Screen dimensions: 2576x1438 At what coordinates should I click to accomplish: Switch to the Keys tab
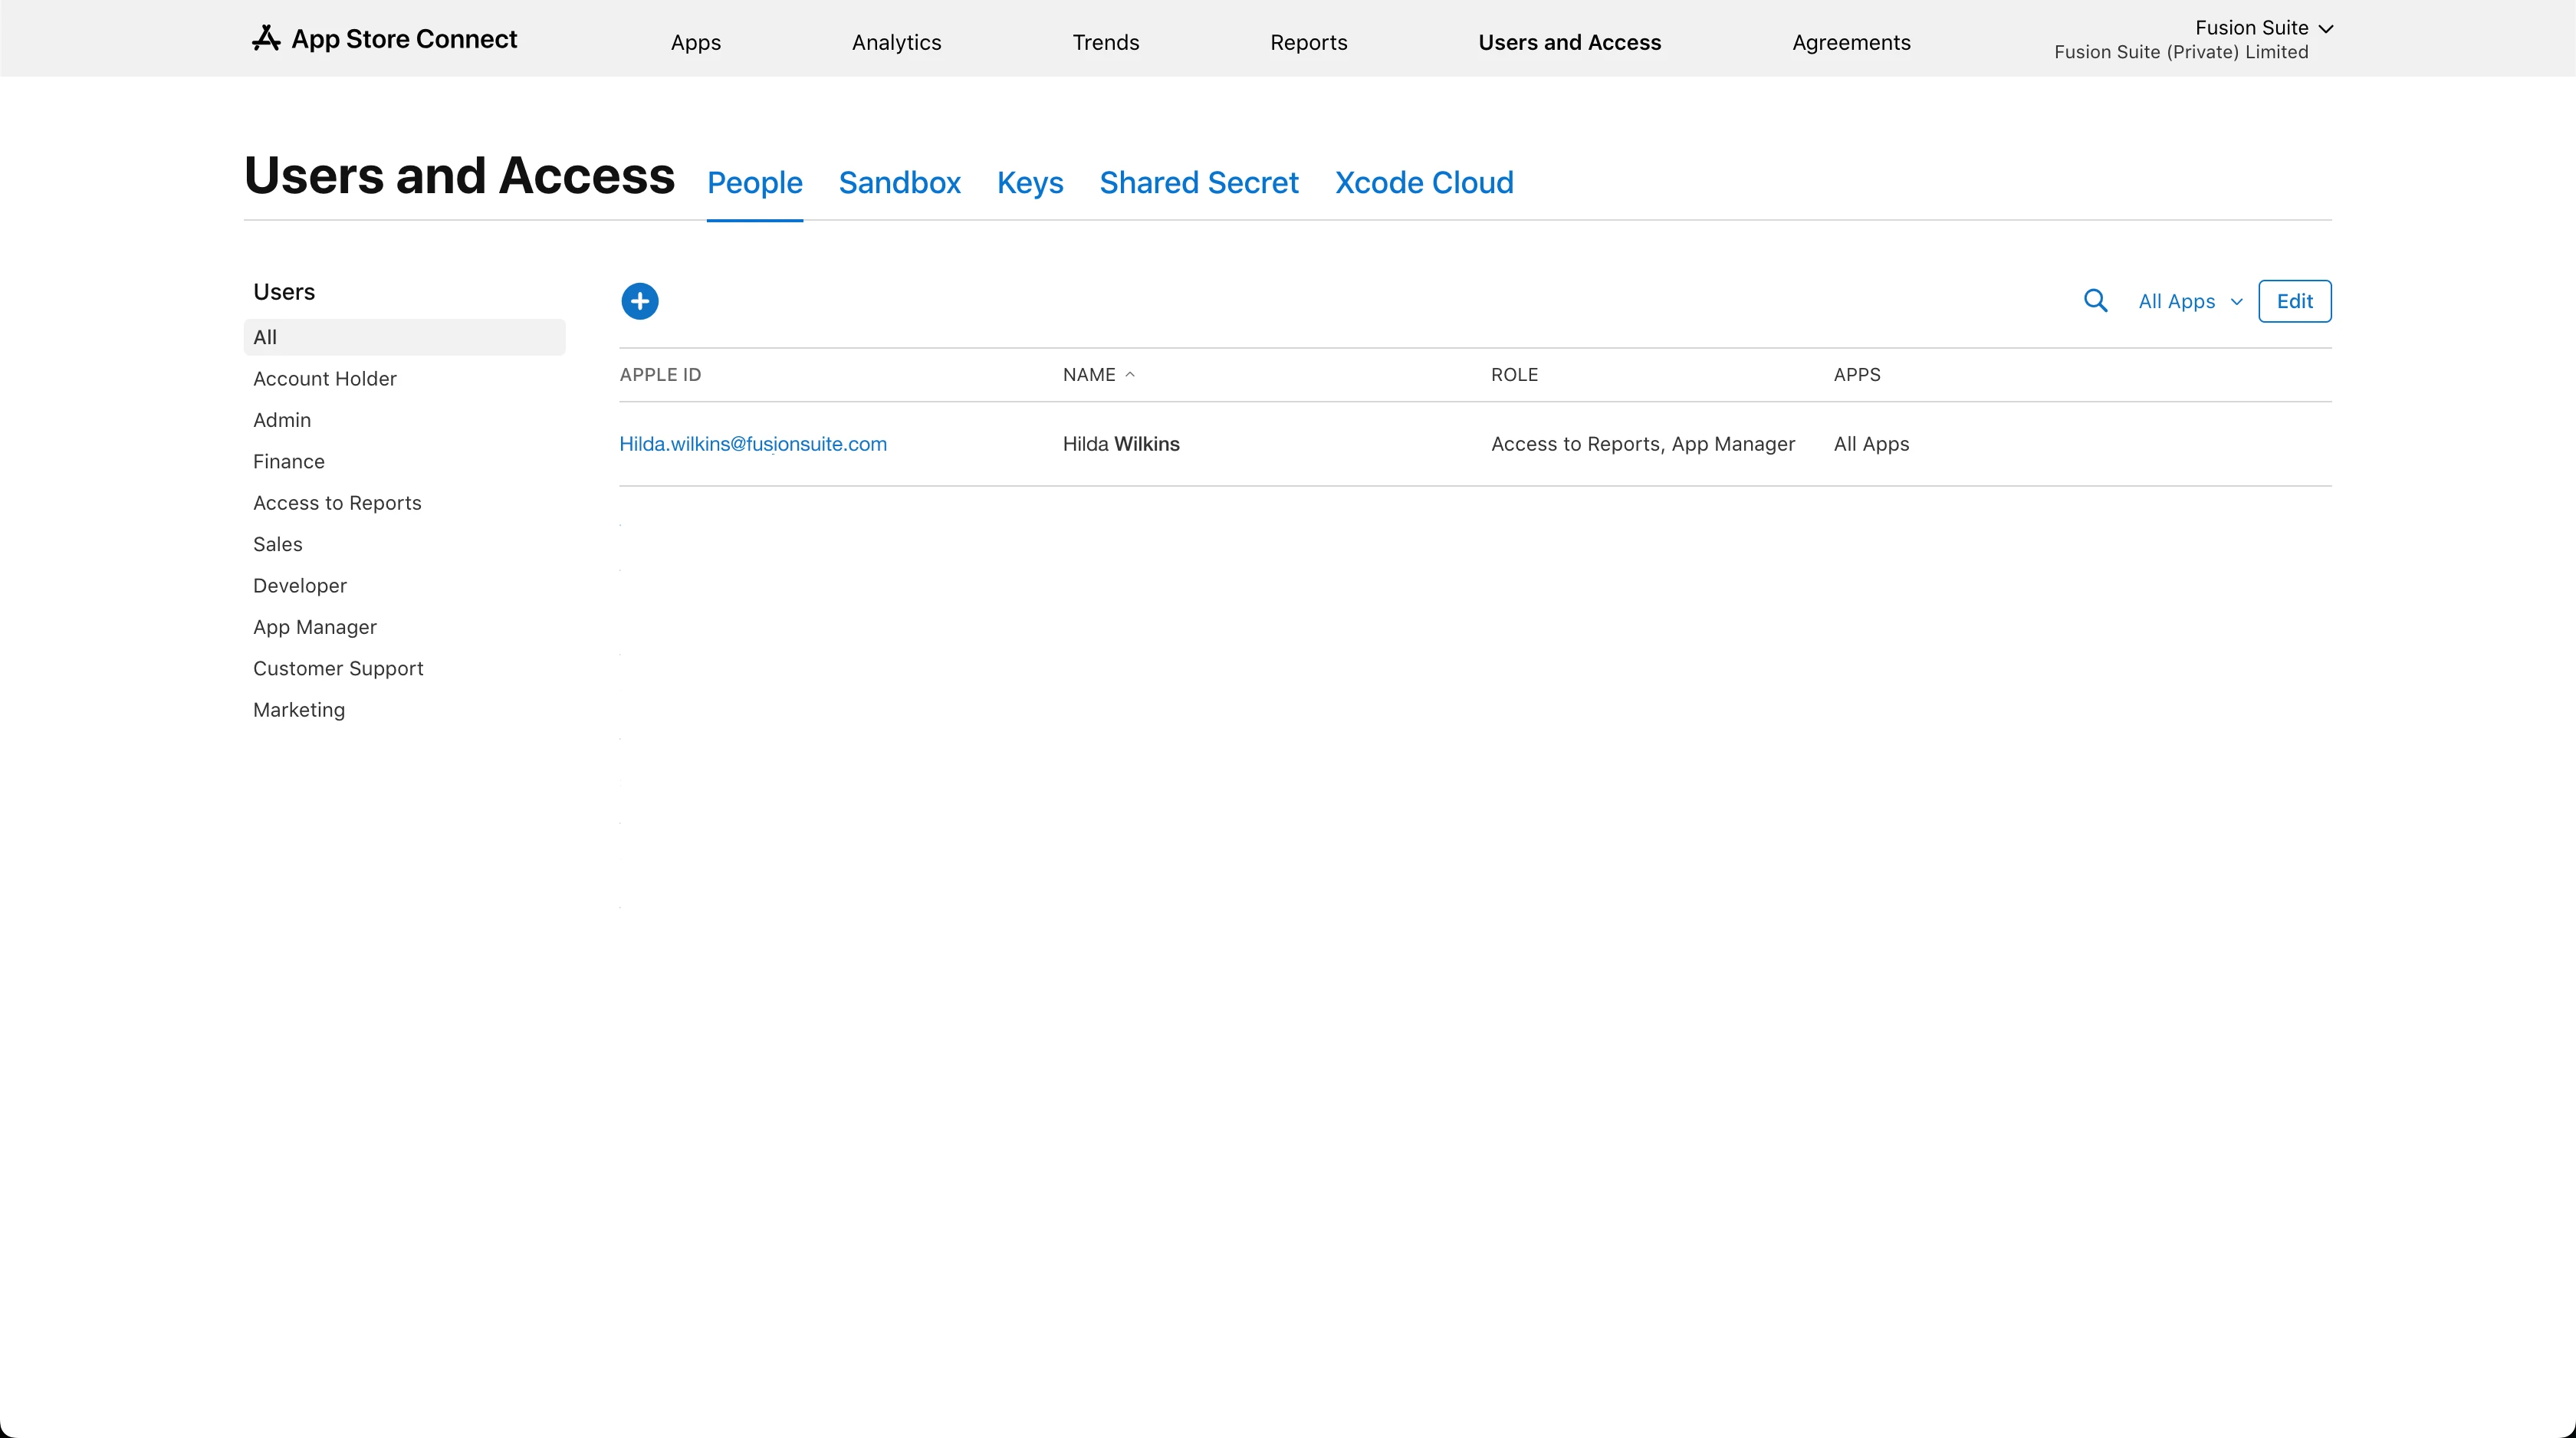[x=1029, y=183]
